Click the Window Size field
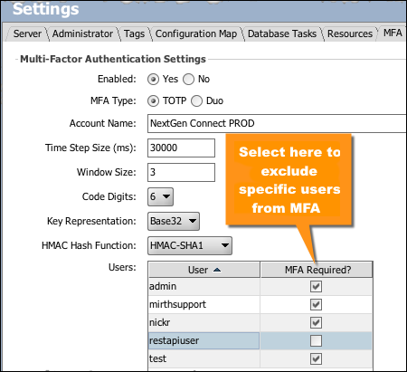The image size is (407, 372). point(181,172)
